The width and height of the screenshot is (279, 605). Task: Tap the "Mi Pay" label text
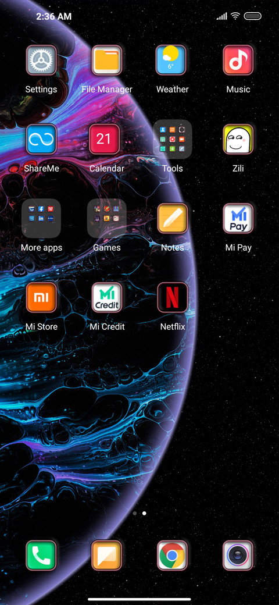(238, 248)
